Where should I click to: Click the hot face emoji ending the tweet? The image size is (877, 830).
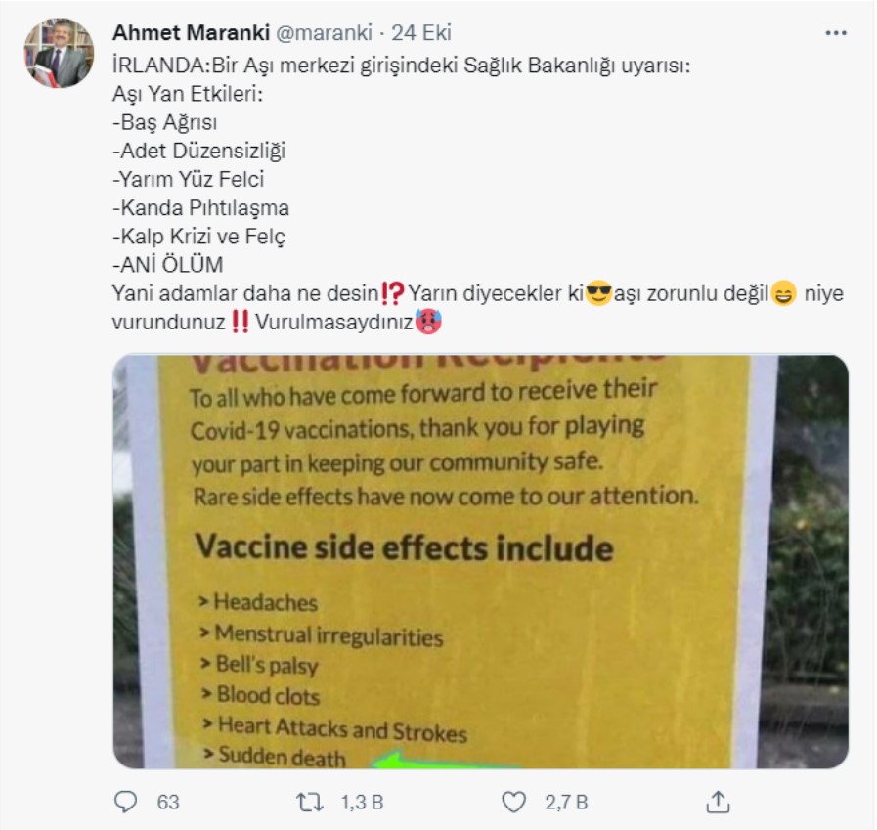coord(427,321)
